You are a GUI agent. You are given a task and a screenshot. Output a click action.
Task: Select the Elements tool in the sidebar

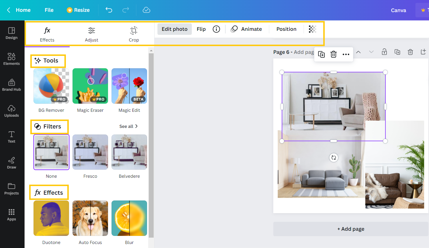tap(12, 59)
